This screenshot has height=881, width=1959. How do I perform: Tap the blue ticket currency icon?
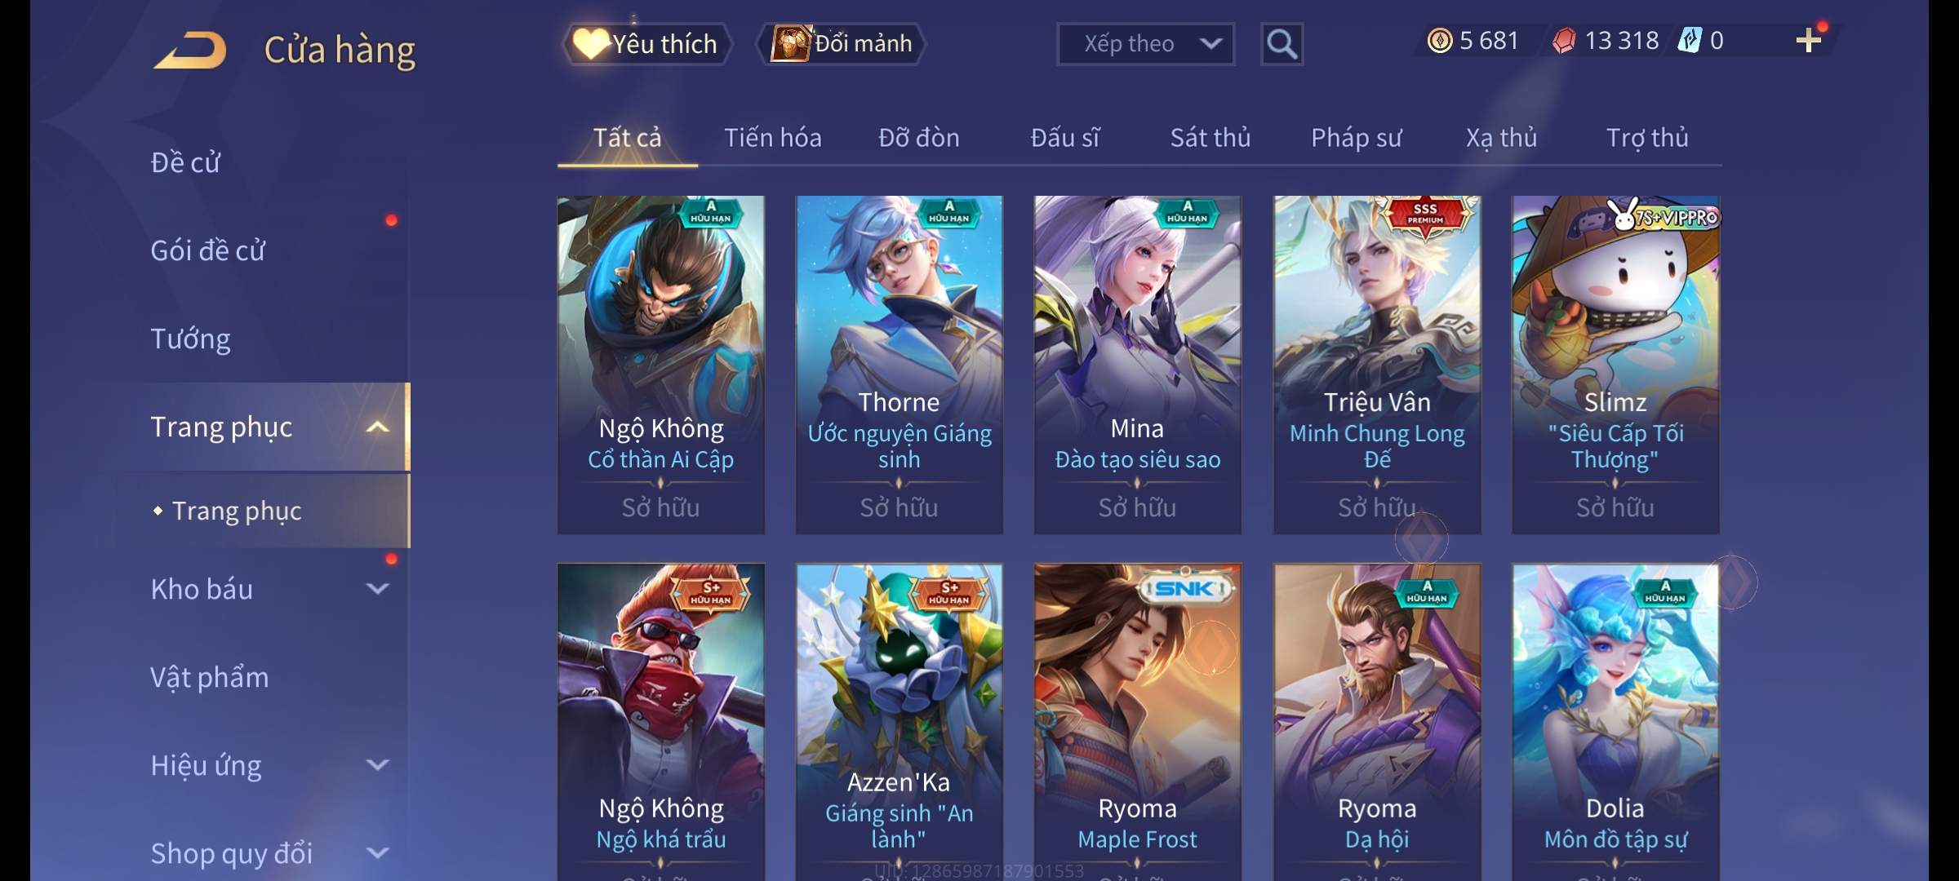(x=1689, y=41)
